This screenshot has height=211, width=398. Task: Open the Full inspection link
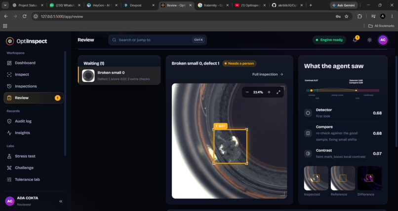(x=268, y=74)
